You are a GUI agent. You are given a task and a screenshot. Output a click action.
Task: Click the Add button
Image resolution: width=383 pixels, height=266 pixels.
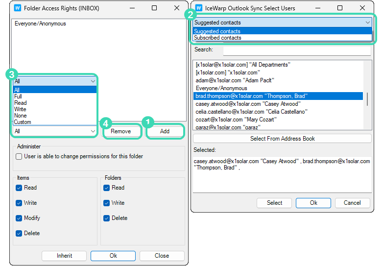pyautogui.click(x=165, y=131)
